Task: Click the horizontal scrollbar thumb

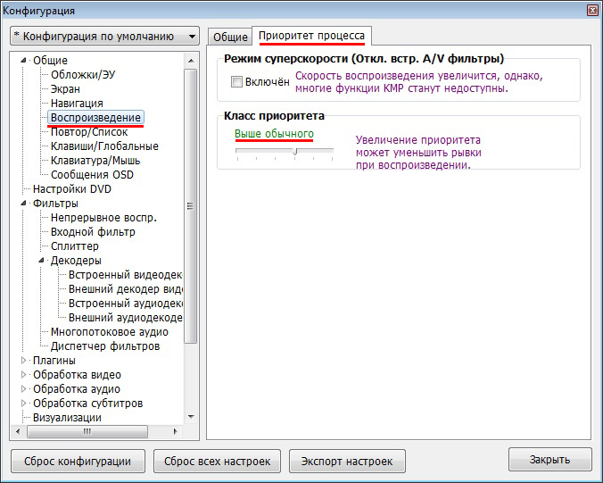Action: click(87, 431)
